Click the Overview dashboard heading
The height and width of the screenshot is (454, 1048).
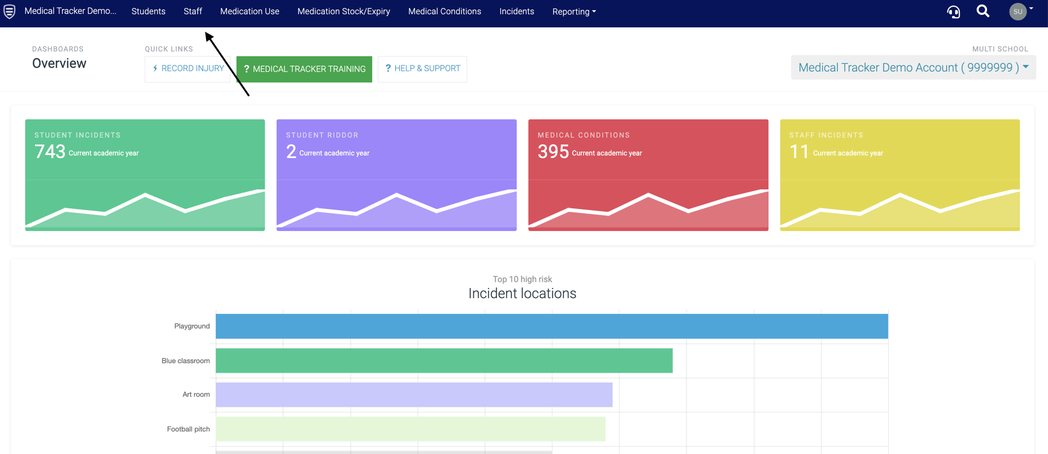[59, 63]
